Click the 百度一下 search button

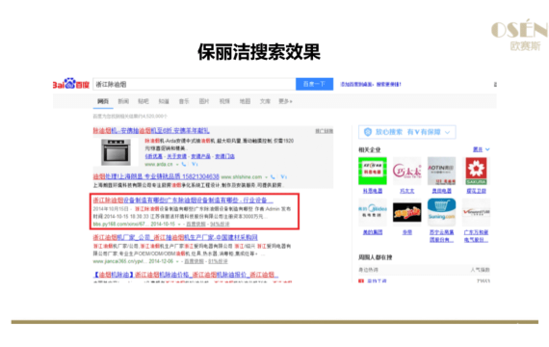tap(314, 84)
